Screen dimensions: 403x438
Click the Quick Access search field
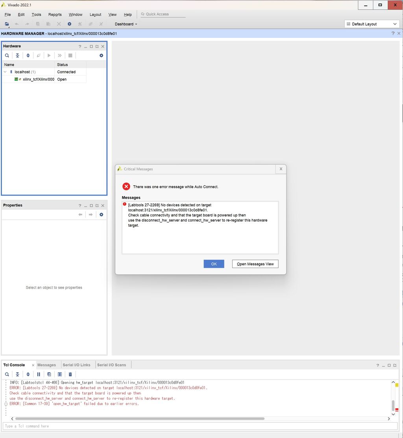point(163,14)
